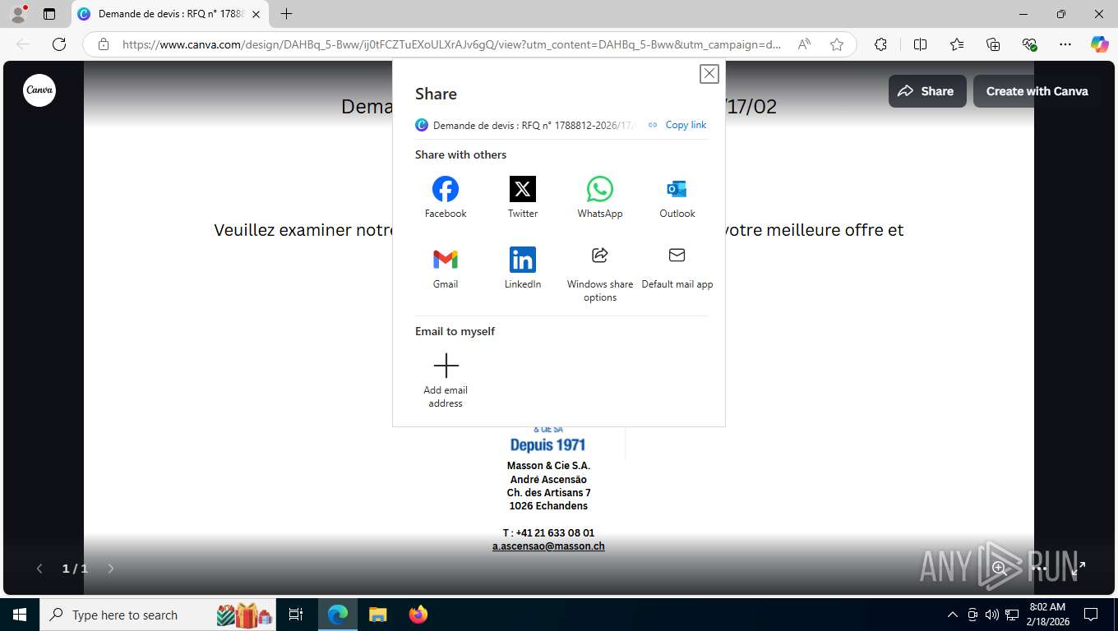Refresh the browser page

point(59,44)
